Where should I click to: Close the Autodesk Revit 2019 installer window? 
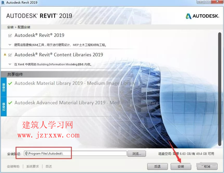(217, 2)
